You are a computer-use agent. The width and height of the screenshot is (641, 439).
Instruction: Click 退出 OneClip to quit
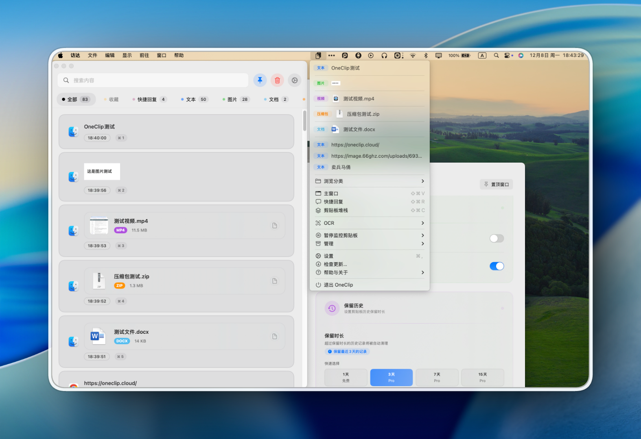coord(338,285)
